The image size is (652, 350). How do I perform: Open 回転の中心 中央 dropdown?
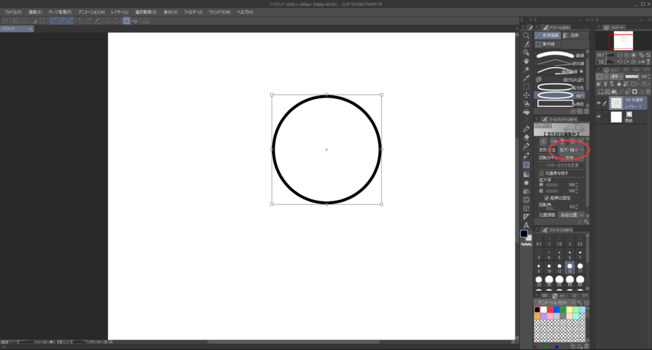[572, 158]
